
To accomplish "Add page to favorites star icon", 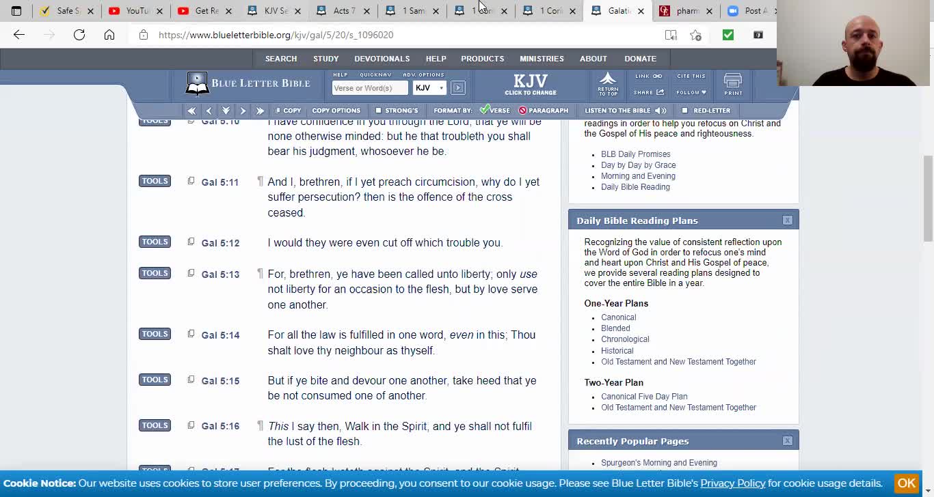I will pyautogui.click(x=695, y=35).
